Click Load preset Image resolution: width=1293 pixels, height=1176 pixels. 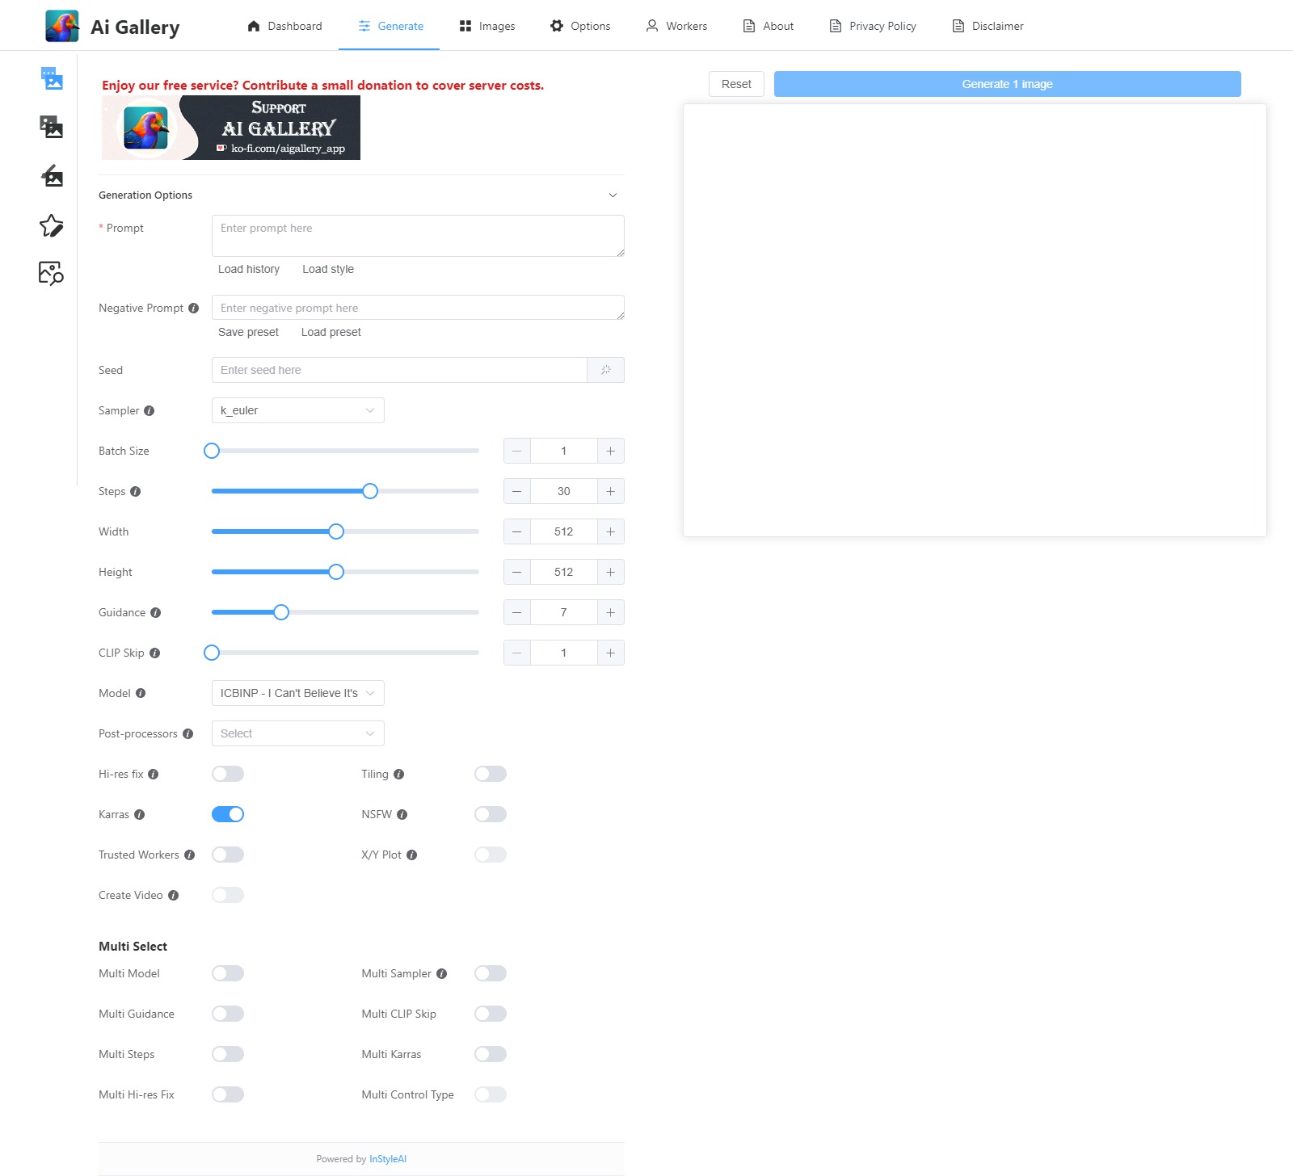tap(331, 332)
